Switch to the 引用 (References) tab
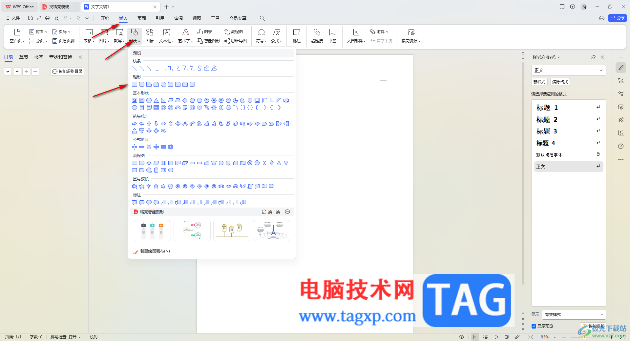The height and width of the screenshot is (341, 630). tap(160, 18)
